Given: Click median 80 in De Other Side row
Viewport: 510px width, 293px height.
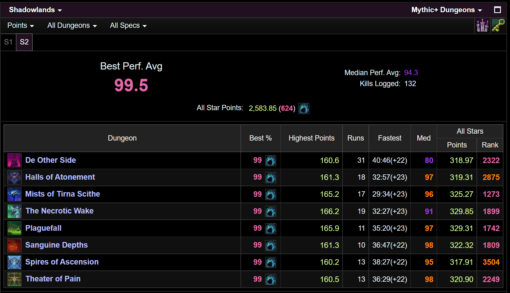Looking at the screenshot, I should pos(429,160).
